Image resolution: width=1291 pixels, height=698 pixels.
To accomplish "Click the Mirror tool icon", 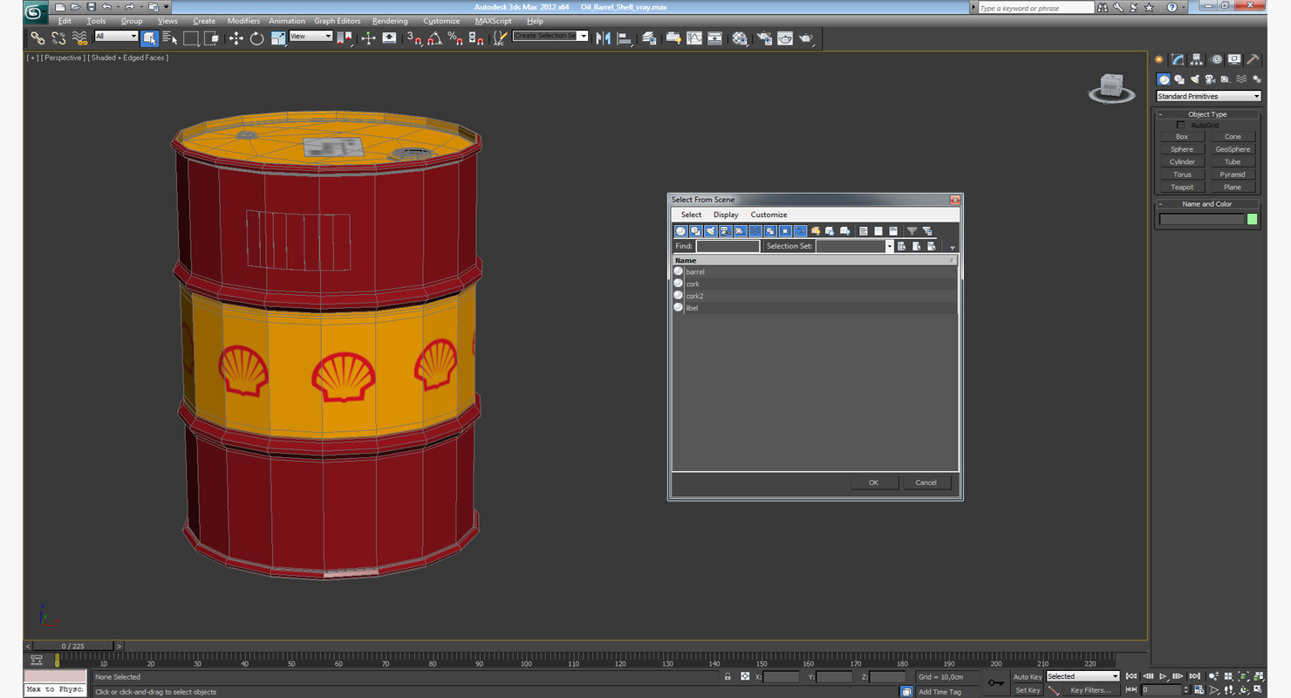I will pos(603,38).
